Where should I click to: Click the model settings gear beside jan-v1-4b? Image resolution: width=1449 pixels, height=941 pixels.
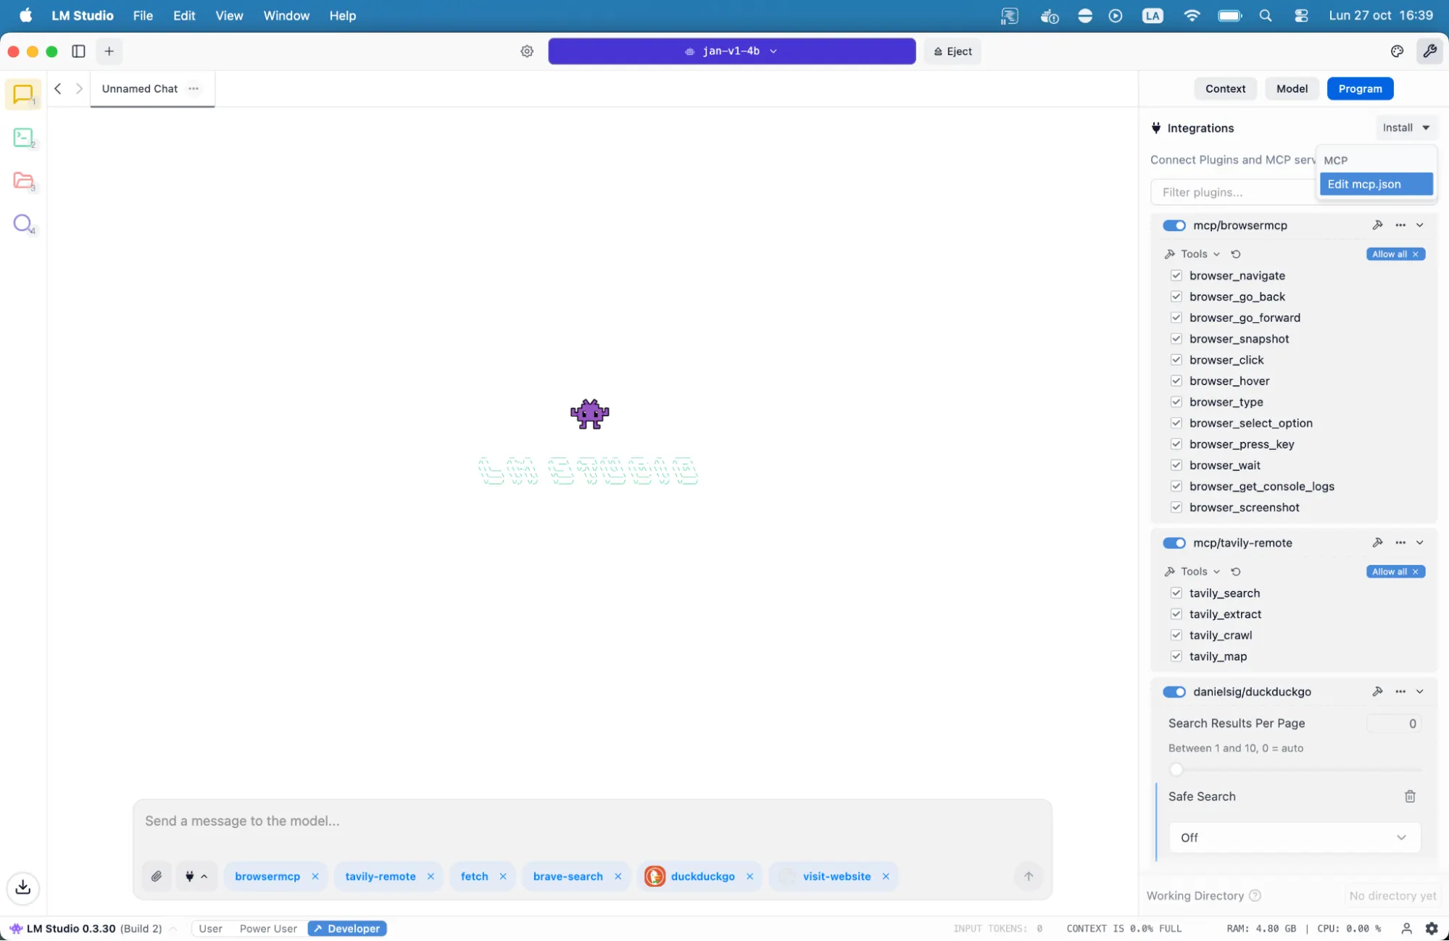[x=527, y=51]
